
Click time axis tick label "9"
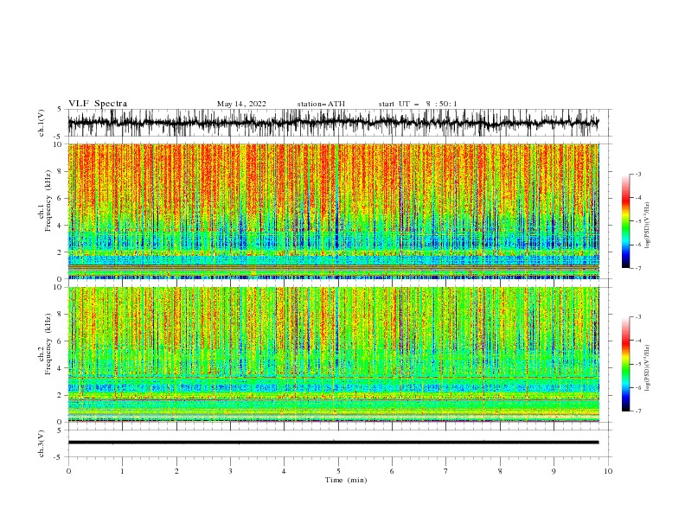[x=554, y=471]
